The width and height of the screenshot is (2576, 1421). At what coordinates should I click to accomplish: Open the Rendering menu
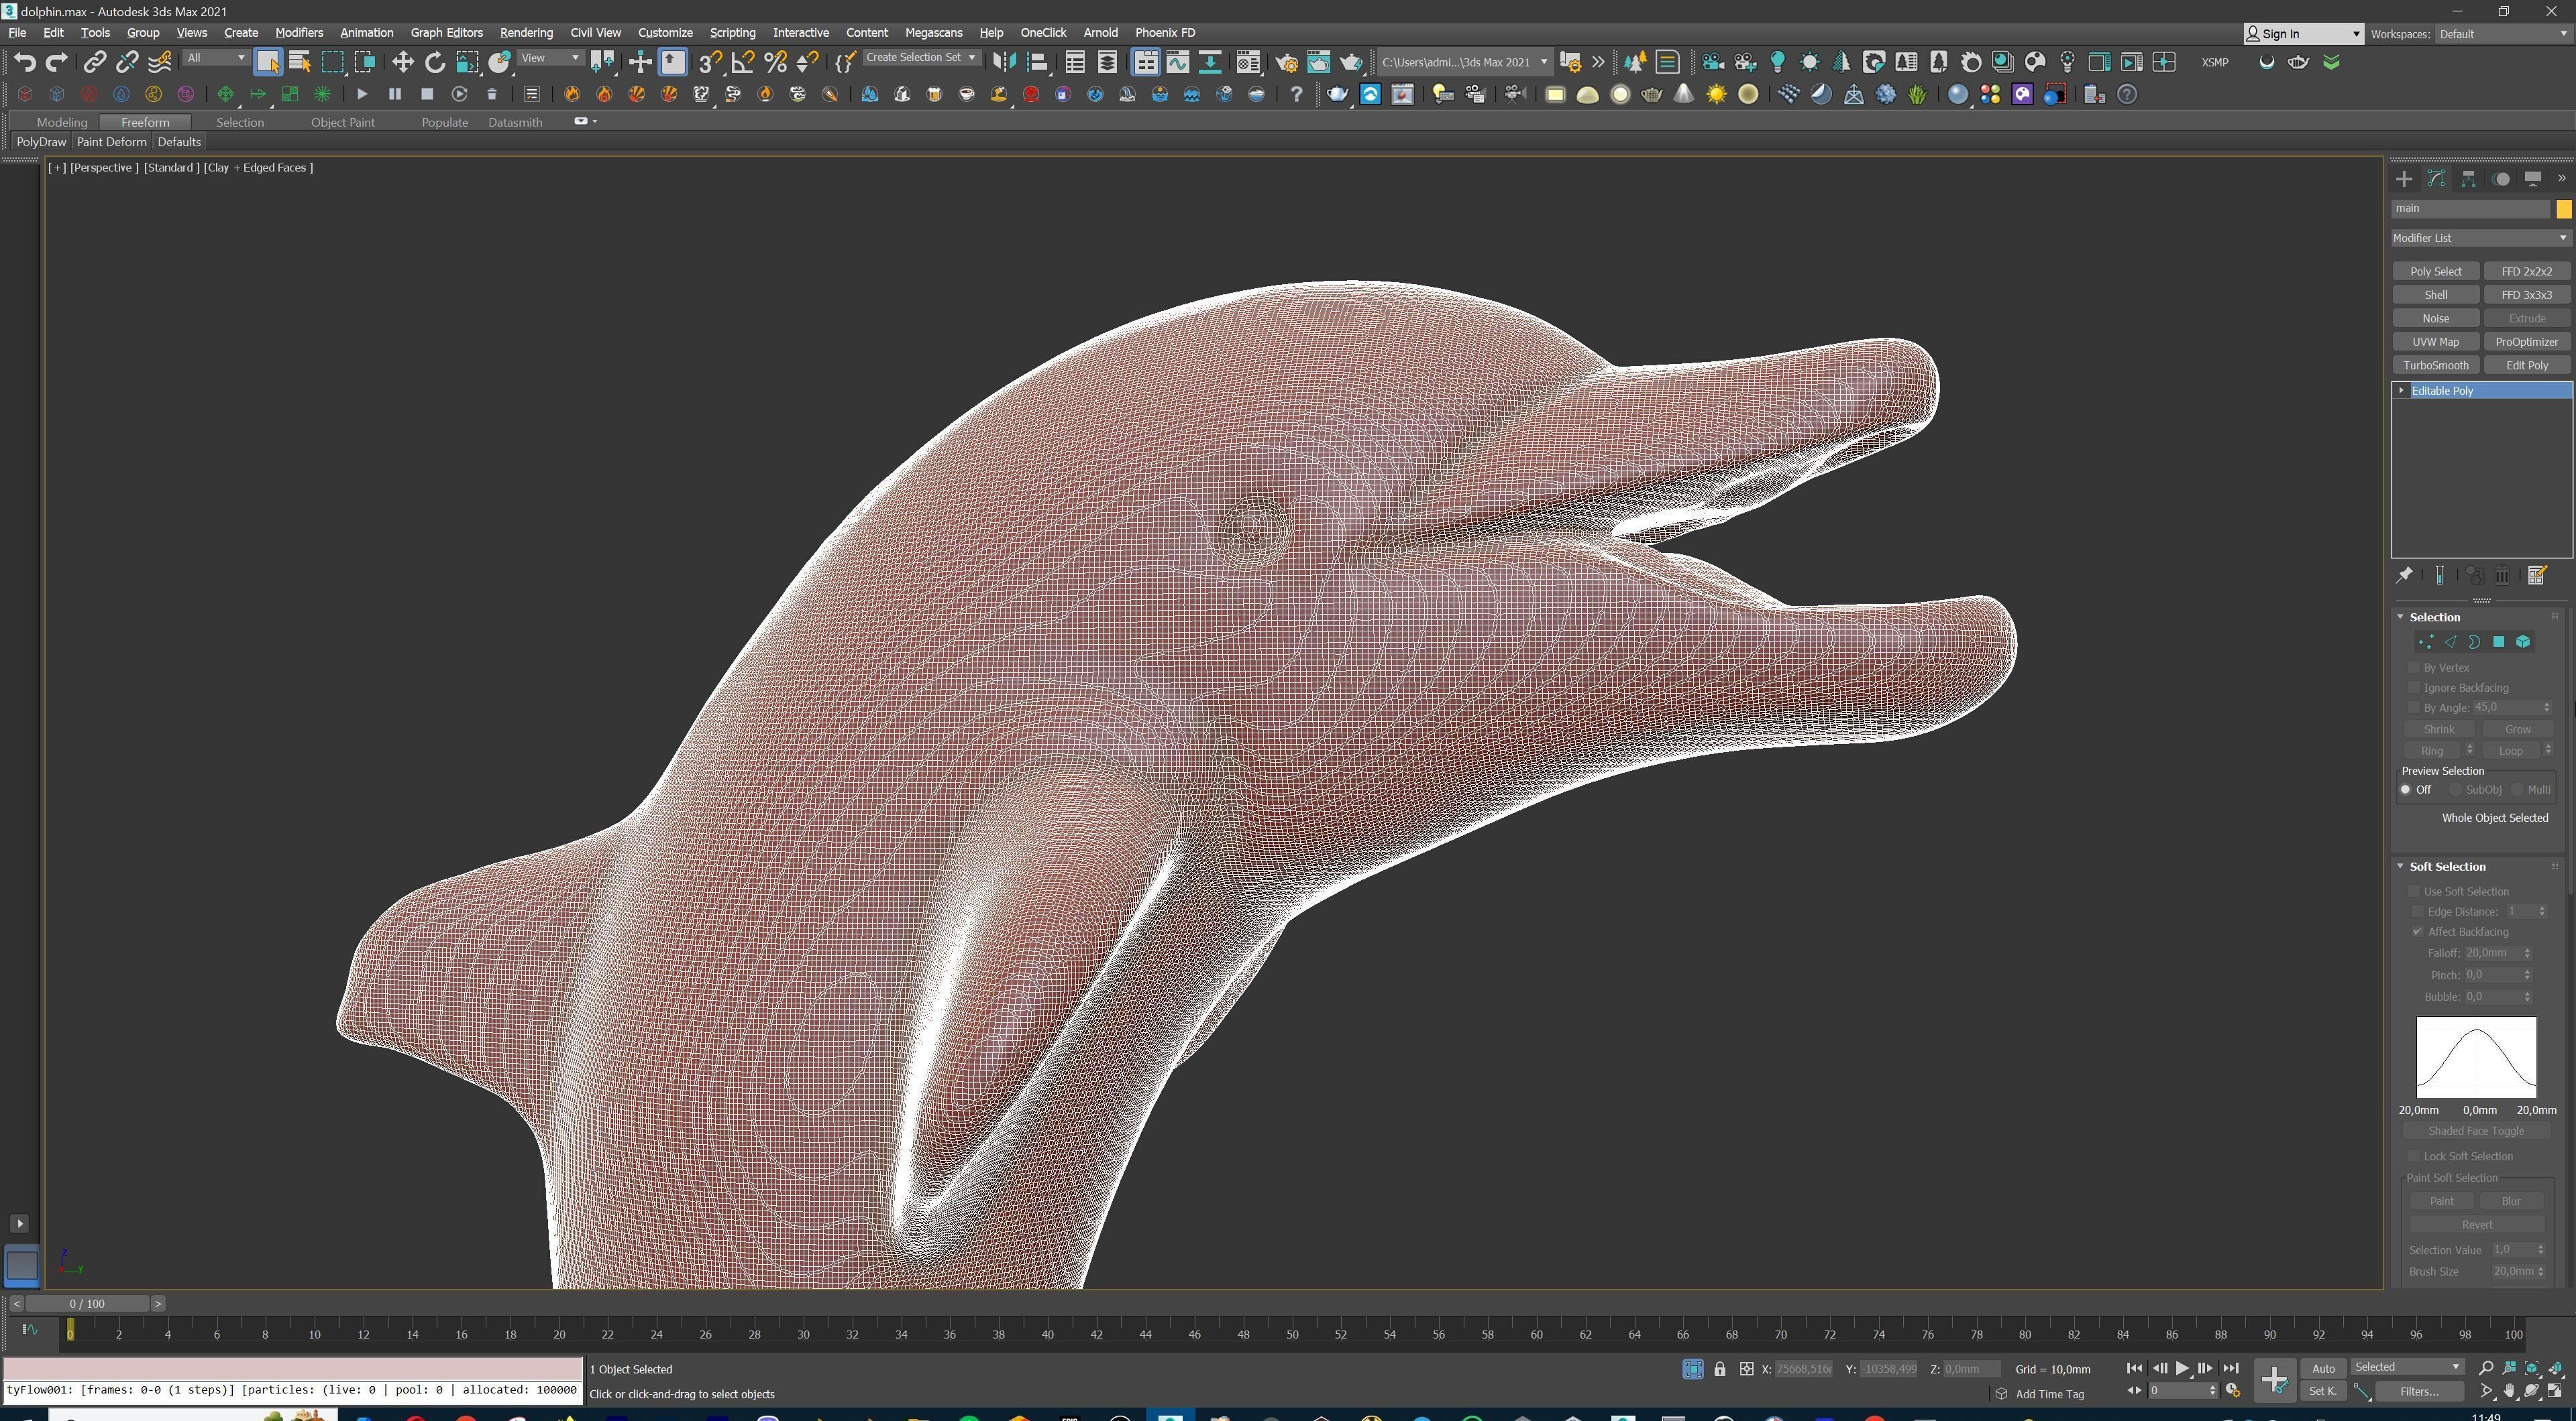(526, 33)
